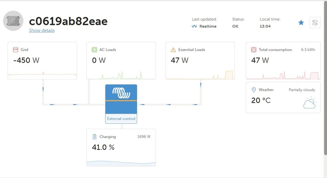
Task: Click the Weather location pin icon
Action: tap(253, 90)
